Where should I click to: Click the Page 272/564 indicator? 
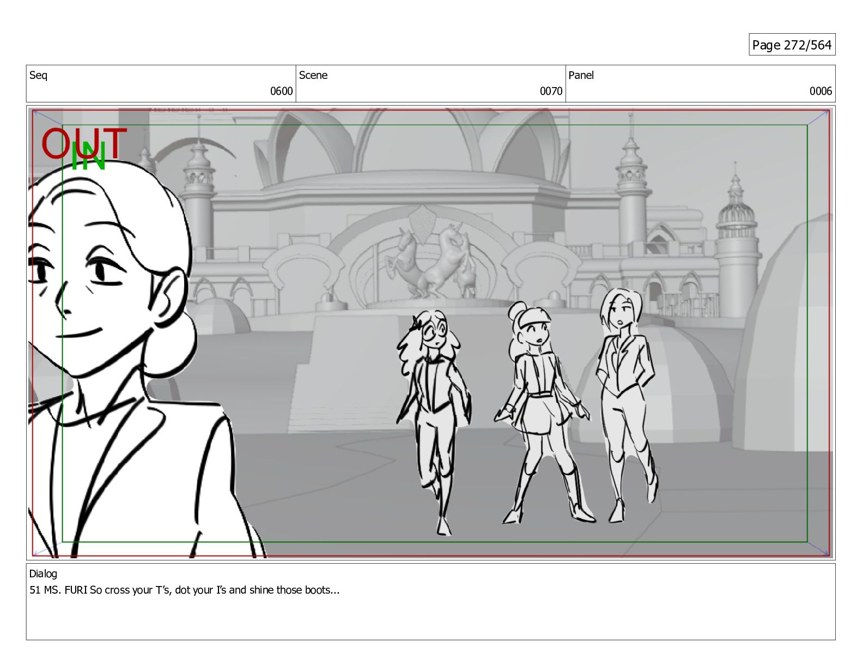tap(792, 45)
